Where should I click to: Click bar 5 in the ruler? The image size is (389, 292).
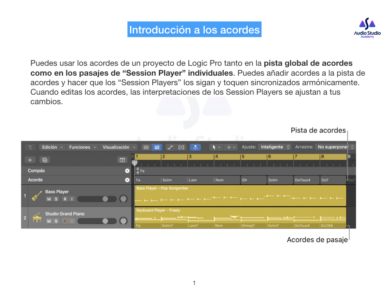tap(243, 157)
